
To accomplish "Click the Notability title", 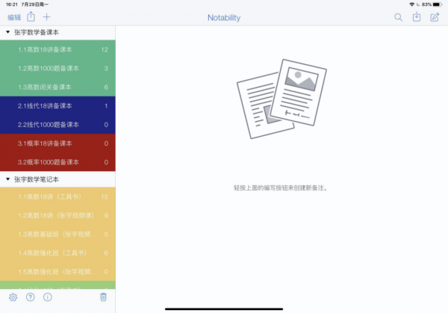I will (x=224, y=18).
